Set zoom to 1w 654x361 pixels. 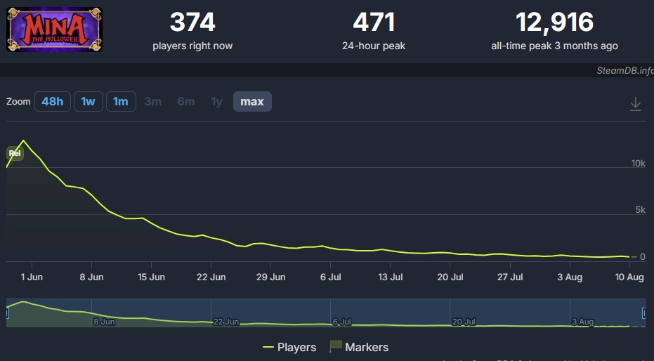(88, 101)
